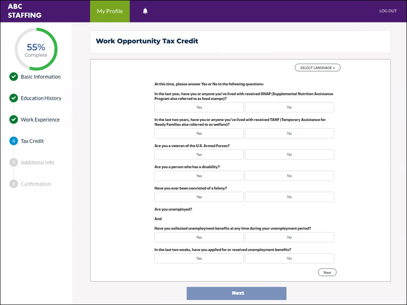Select No for the TANF question
The image size is (407, 305).
[289, 133]
